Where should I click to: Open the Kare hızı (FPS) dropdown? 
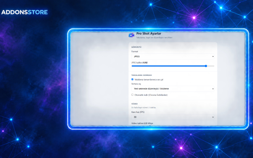click(x=173, y=117)
